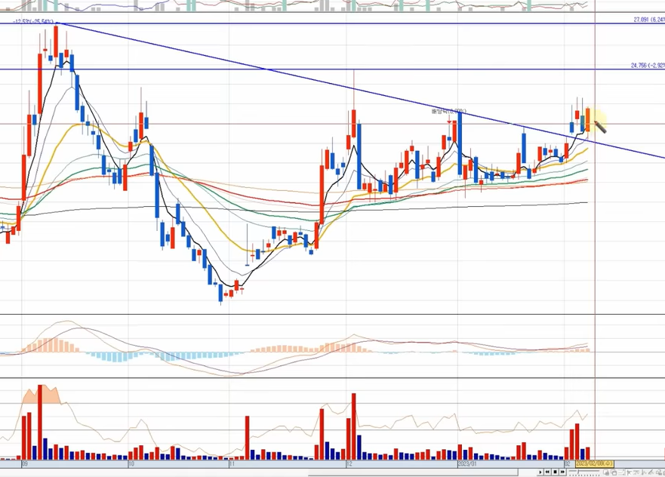Screen dimensions: 665x477
Task: Click the month 12 date axis label
Action: (x=349, y=464)
